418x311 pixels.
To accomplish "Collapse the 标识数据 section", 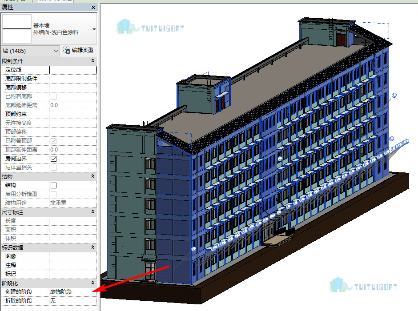I will (92, 247).
